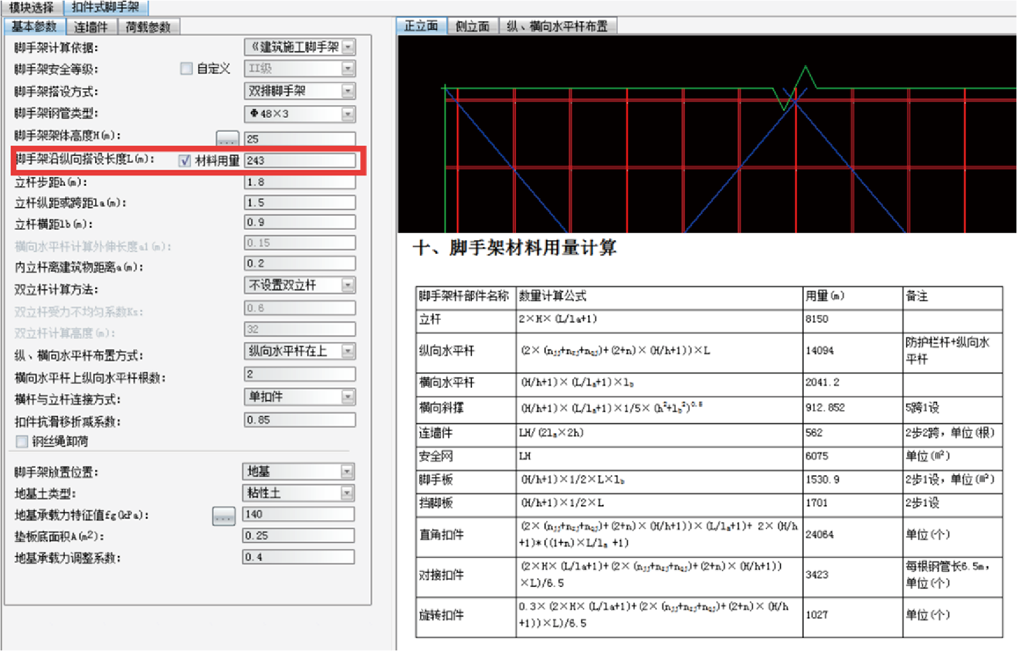The width and height of the screenshot is (1017, 651).
Task: Edit the 横向水平杆上纵向水平杆根数 field
Action: coord(300,374)
